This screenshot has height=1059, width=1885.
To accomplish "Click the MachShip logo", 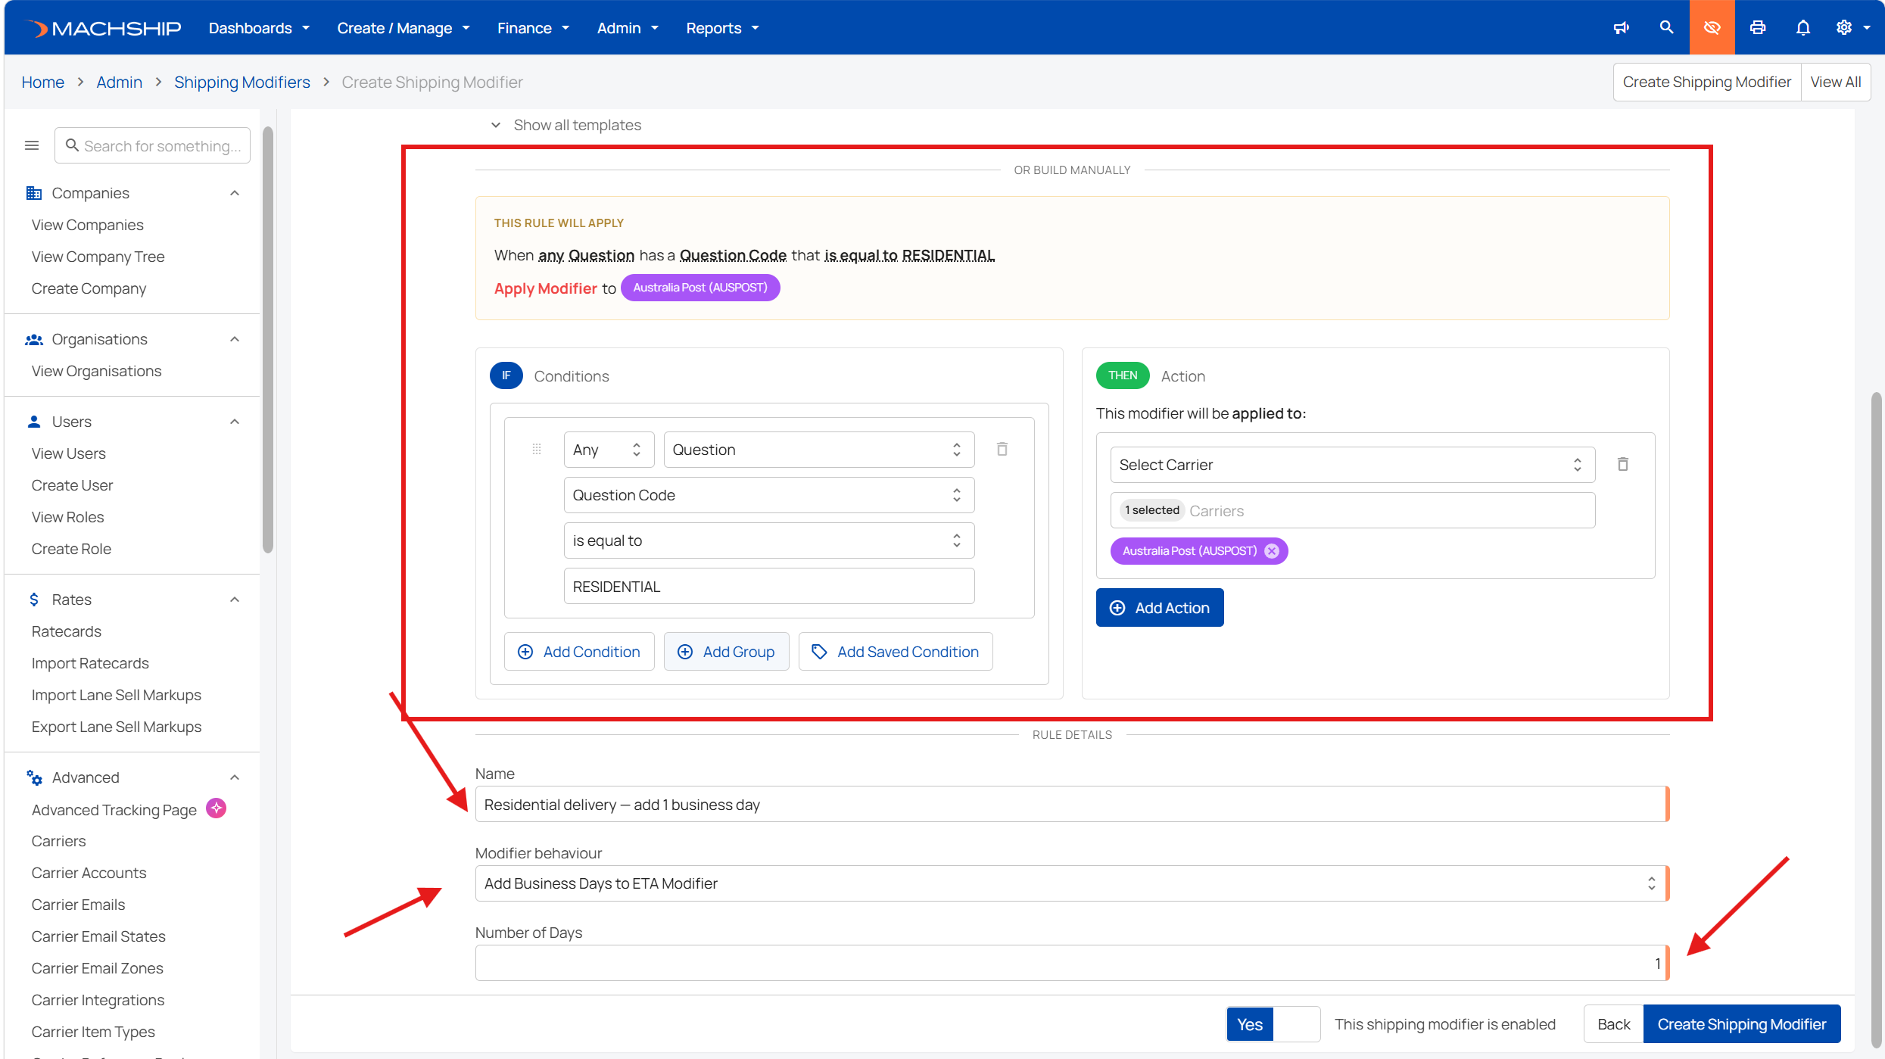I will click(102, 28).
